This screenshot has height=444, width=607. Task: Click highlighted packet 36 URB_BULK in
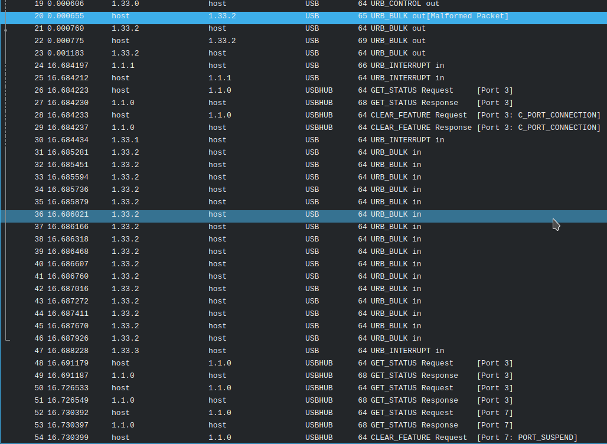295,214
